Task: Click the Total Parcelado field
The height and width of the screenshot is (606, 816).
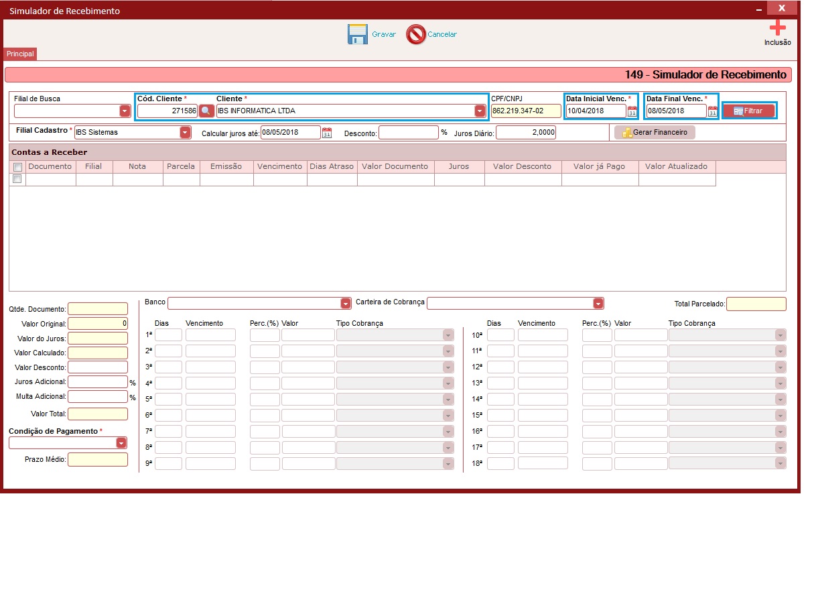Action: [x=756, y=304]
